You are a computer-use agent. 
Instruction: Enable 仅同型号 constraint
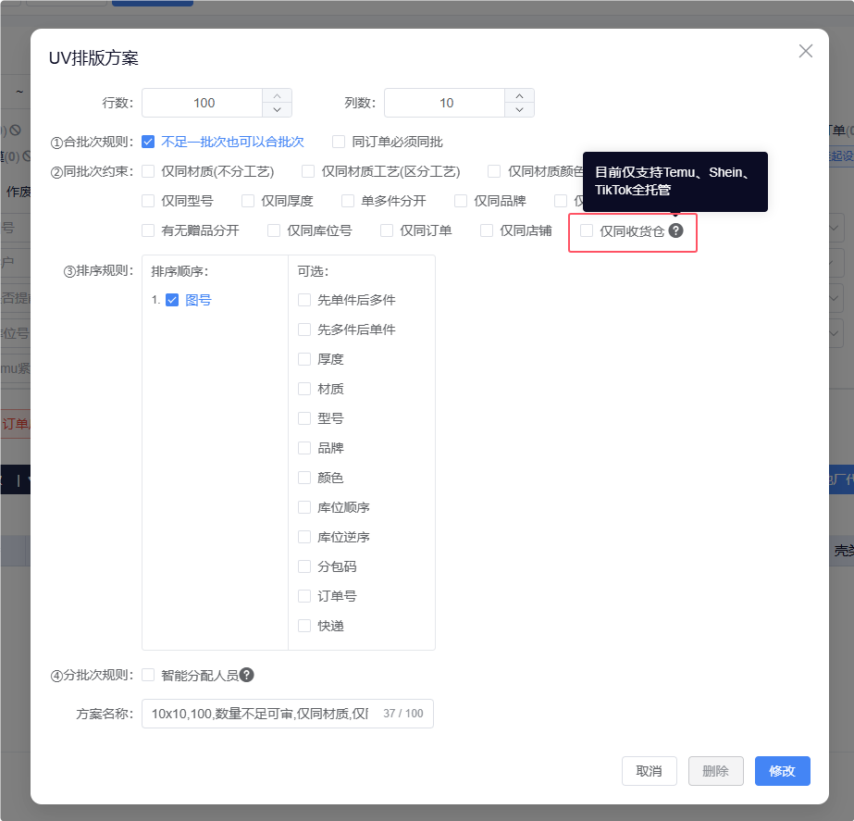pos(148,201)
